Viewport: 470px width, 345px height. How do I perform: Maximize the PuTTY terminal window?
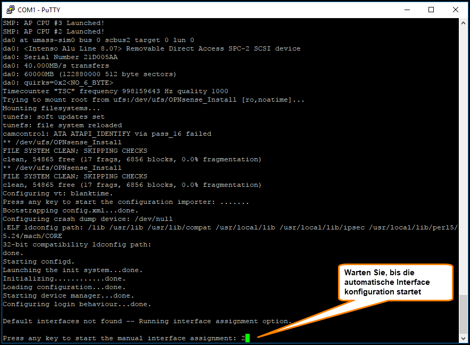point(431,10)
